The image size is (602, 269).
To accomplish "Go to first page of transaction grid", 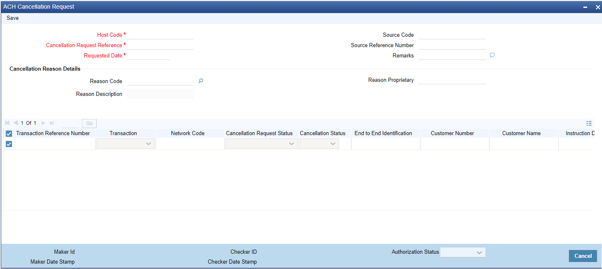I will (7, 123).
